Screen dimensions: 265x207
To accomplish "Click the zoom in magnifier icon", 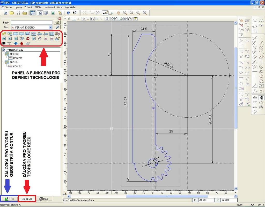I will tap(125, 13).
